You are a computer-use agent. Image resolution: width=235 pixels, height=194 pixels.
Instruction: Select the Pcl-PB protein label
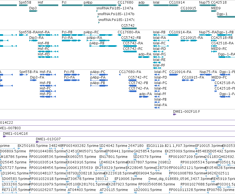point(69,72)
